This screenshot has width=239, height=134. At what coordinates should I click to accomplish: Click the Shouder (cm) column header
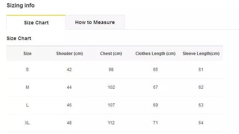[70, 54]
